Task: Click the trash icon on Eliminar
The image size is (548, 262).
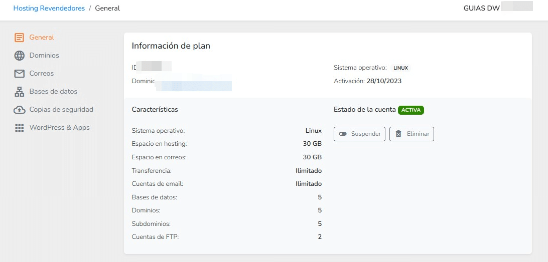Action: click(x=398, y=134)
